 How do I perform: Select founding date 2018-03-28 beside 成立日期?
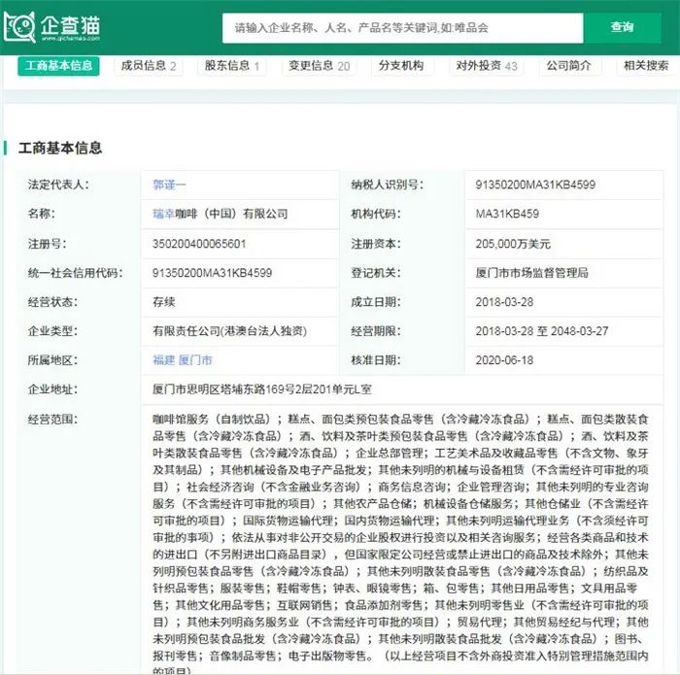coord(504,302)
